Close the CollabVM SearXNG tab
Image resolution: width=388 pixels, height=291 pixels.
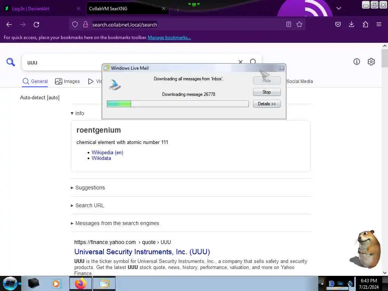(x=164, y=8)
